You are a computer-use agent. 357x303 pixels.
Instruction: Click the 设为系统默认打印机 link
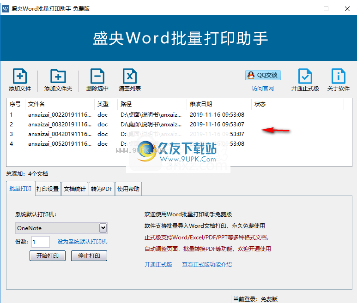click(82, 241)
